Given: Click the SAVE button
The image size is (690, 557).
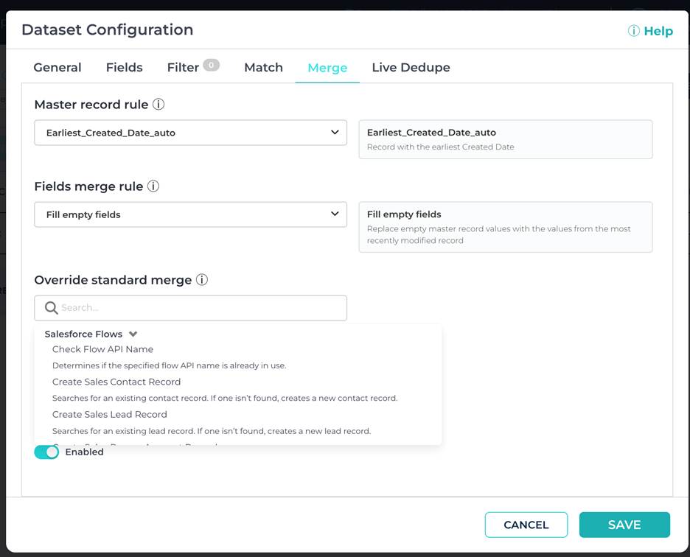Looking at the screenshot, I should 624,525.
